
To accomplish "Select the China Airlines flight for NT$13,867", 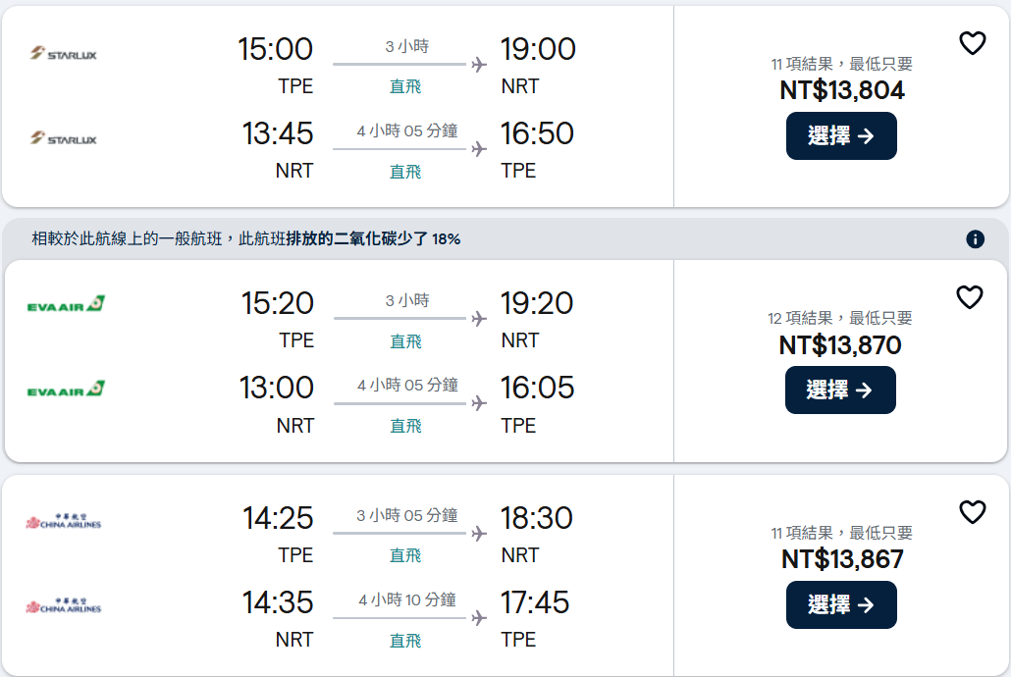I will click(x=841, y=605).
